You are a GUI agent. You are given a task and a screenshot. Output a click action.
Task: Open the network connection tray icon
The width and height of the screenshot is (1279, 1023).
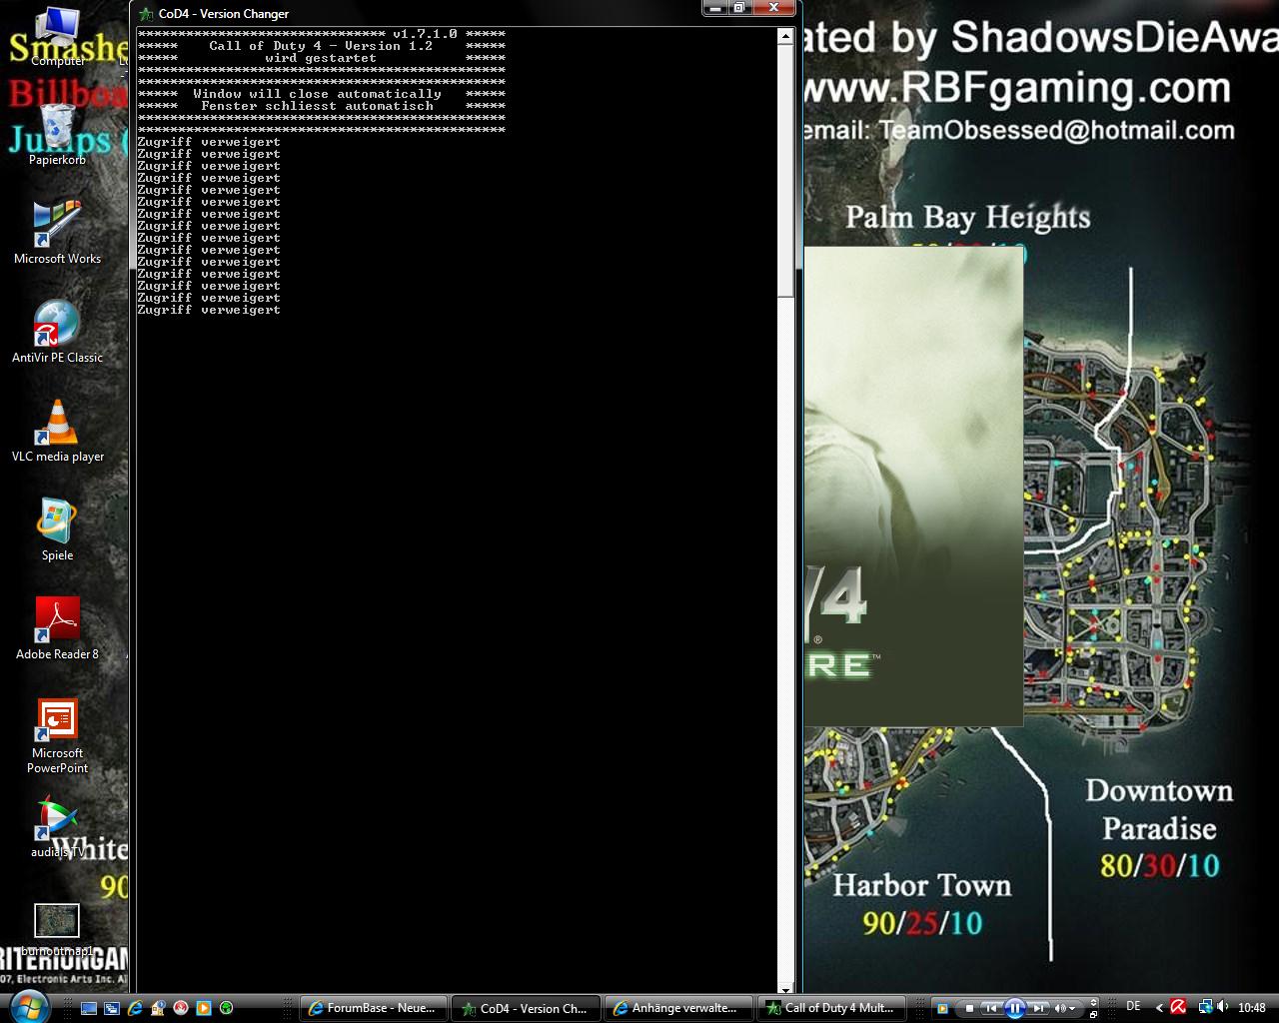pos(1206,1007)
